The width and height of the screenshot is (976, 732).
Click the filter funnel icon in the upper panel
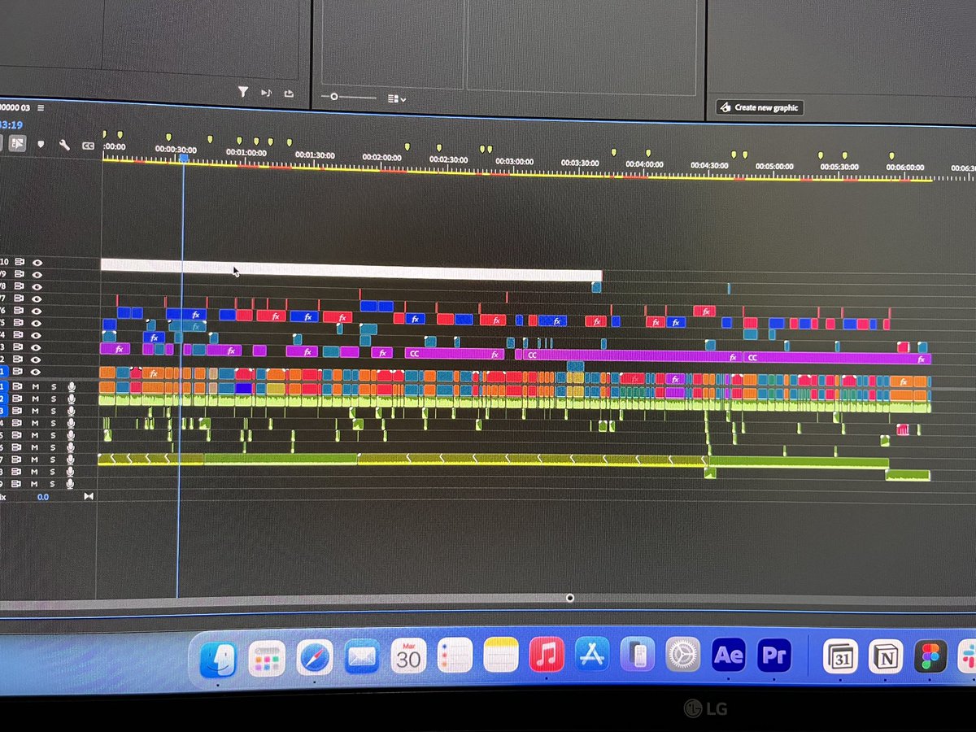pyautogui.click(x=242, y=93)
